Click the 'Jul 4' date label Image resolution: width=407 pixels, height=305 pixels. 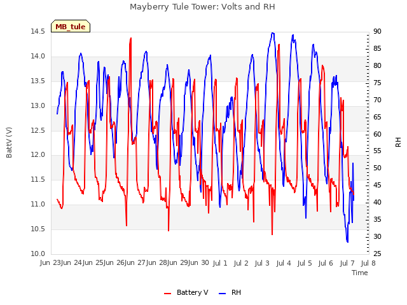(284, 263)
